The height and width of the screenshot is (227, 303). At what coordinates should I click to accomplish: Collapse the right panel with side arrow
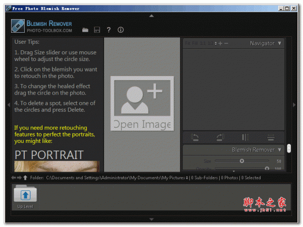[x=294, y=105]
